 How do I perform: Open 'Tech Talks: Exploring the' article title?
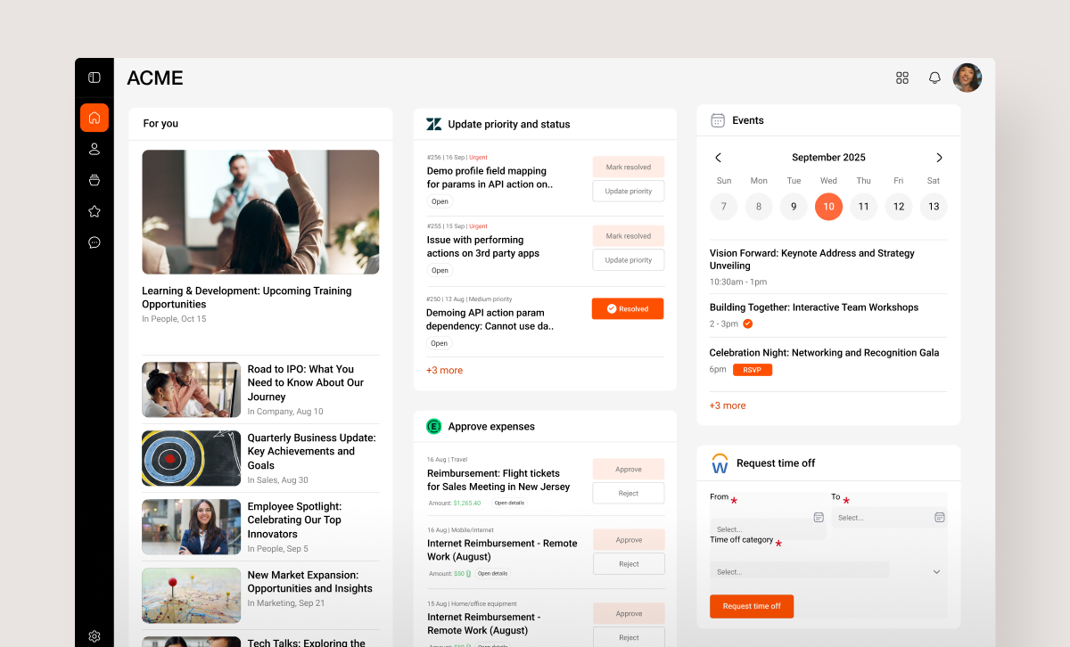tap(307, 643)
